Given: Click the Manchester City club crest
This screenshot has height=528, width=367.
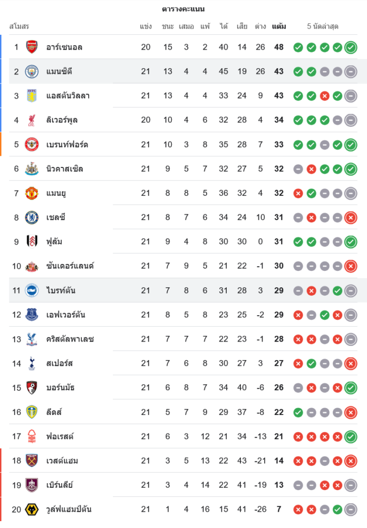Looking at the screenshot, I should [x=32, y=71].
